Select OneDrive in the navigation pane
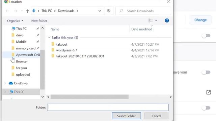The height and width of the screenshot is (121, 216). 21,83
